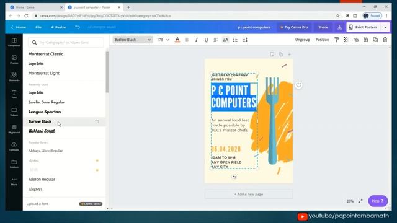Select Montserrat Classic font
The image size is (397, 223).
[x=46, y=54]
